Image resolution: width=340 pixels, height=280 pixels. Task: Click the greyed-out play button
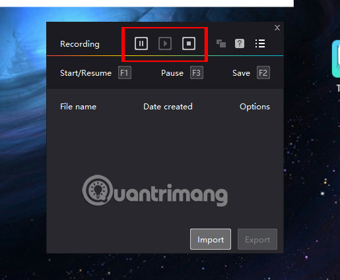(x=165, y=43)
